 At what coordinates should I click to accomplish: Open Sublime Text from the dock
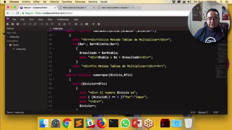(x=79, y=123)
